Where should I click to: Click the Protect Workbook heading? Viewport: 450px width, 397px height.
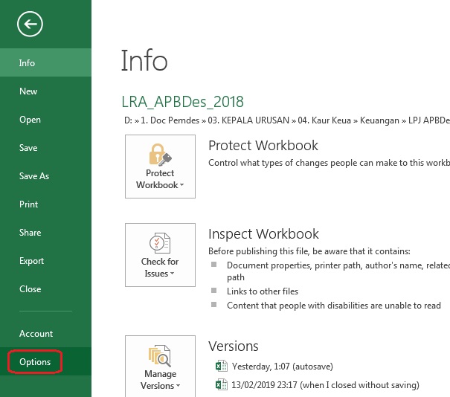263,146
